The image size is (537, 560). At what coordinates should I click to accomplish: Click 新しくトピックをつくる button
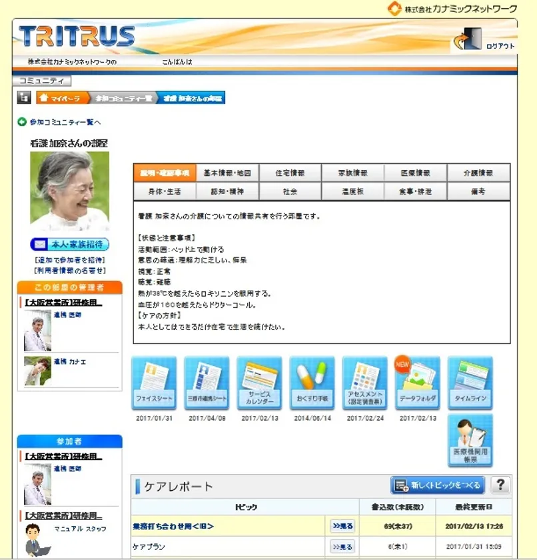tap(438, 485)
